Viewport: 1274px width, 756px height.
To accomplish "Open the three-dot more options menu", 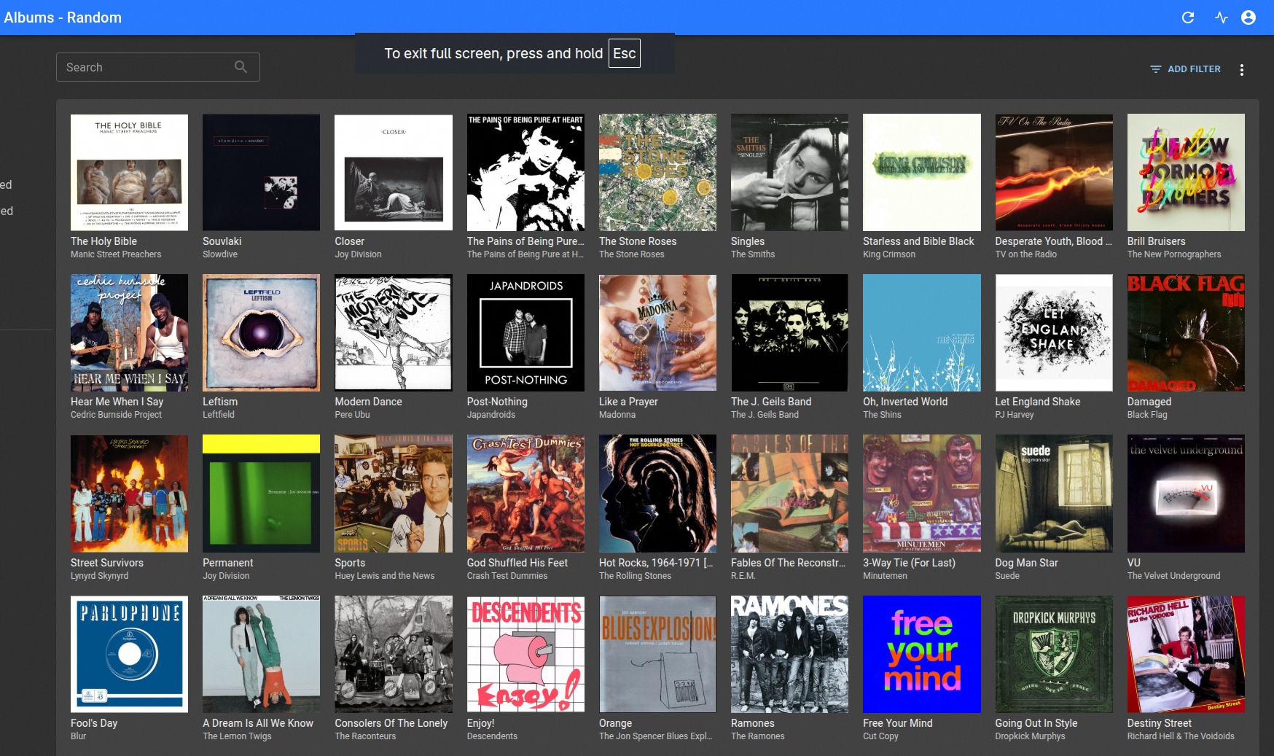I will (1242, 69).
